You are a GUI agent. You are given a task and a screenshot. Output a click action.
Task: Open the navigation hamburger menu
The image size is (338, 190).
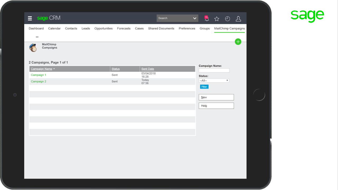(30, 18)
